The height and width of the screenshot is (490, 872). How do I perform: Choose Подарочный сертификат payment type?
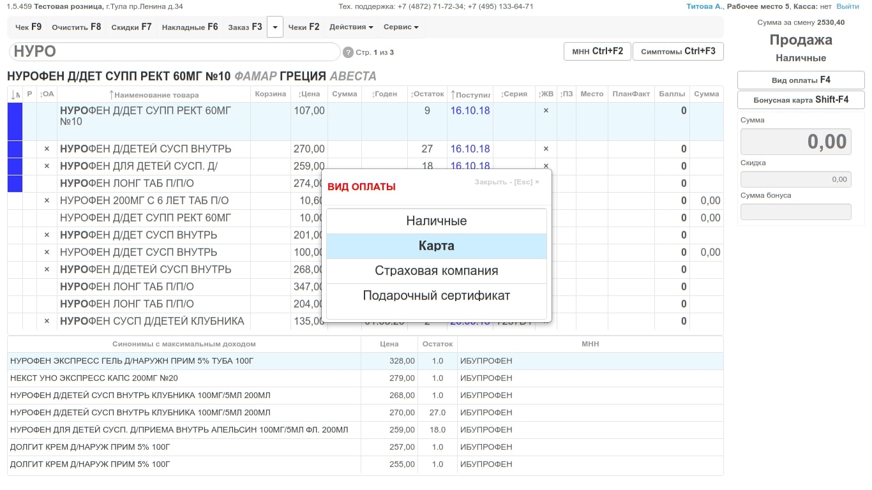coord(437,295)
